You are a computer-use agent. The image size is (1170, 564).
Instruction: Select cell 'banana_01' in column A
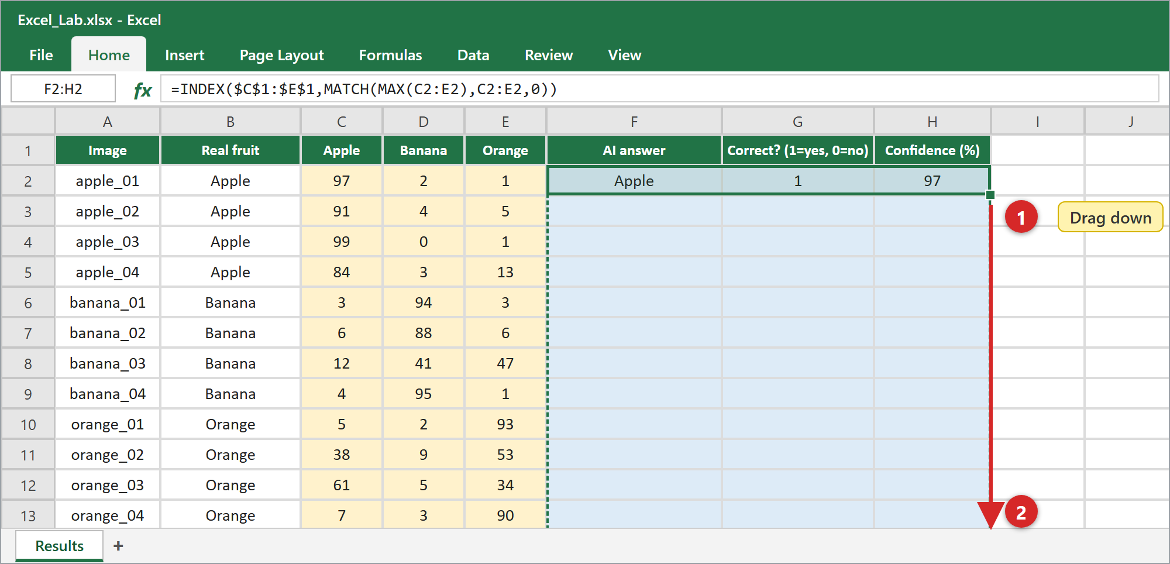(108, 302)
